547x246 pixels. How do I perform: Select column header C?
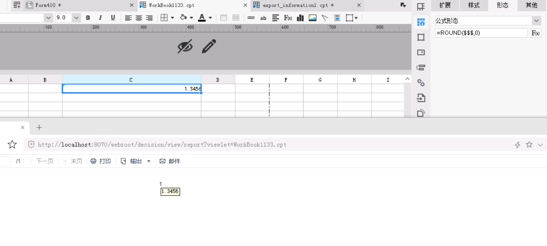pos(131,80)
